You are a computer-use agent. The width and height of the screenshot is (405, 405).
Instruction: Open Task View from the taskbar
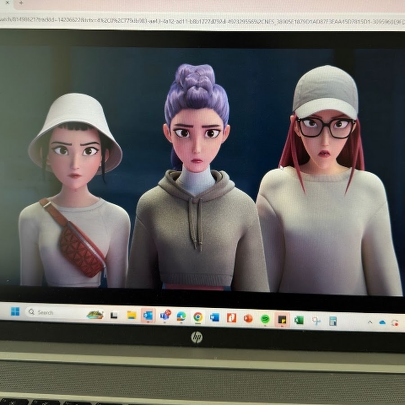tap(114, 315)
